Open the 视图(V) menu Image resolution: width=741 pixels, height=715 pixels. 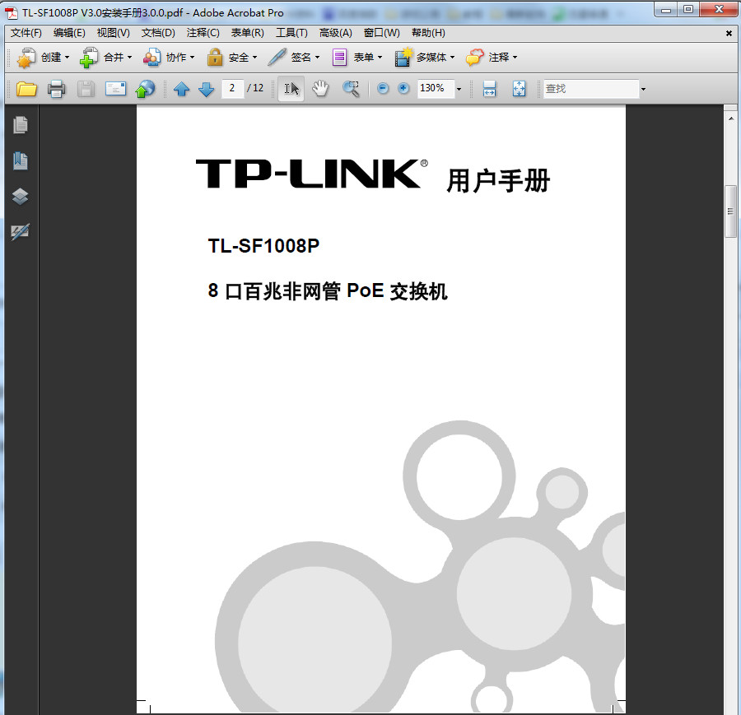tap(113, 33)
